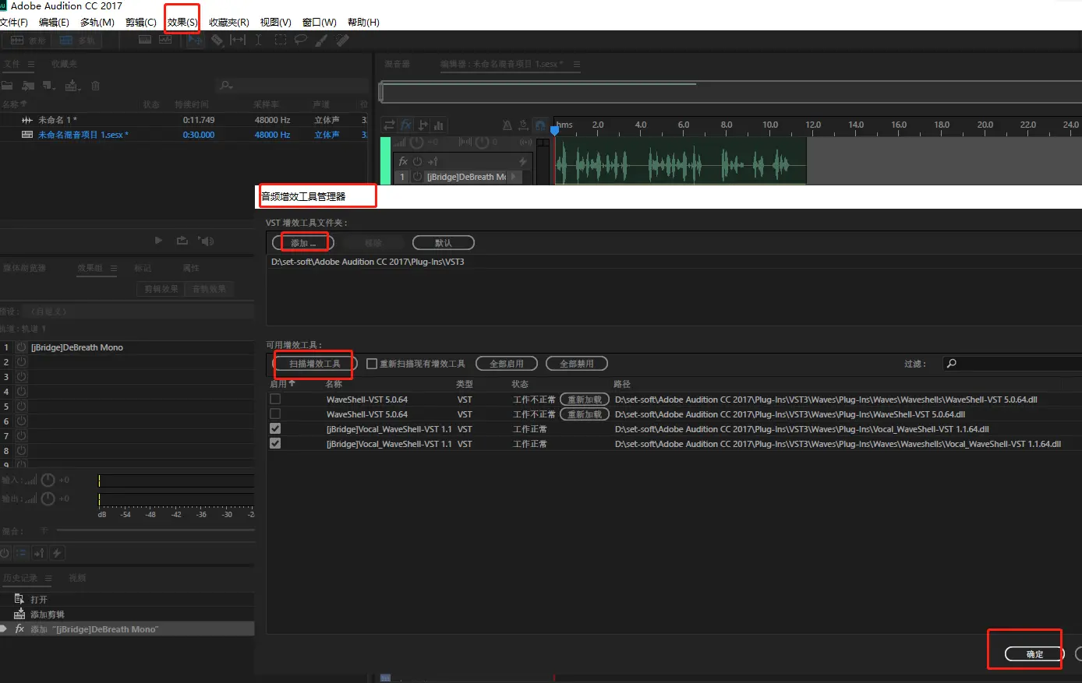
Task: Toggle the metronome icon
Action: (507, 125)
